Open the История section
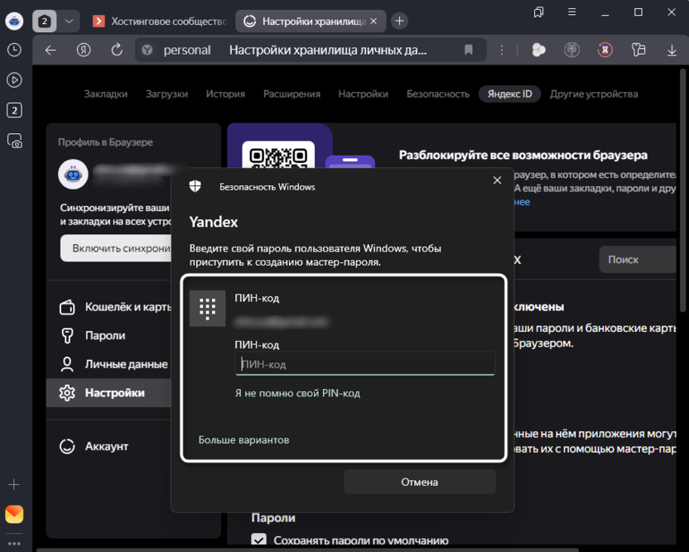 (x=225, y=94)
